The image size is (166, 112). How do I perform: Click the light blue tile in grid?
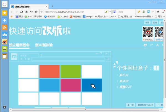[x=50, y=85]
